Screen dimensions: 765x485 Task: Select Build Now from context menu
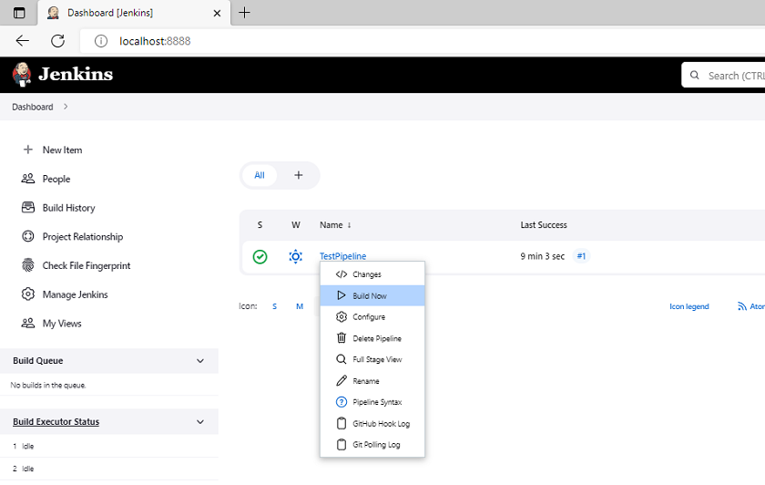click(x=372, y=295)
